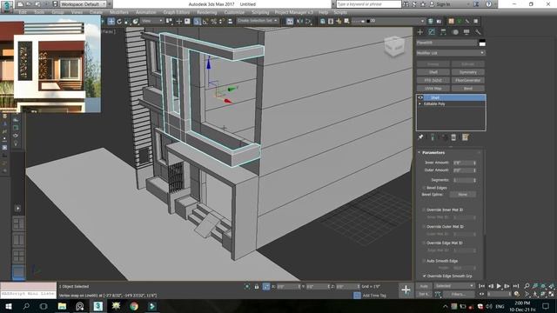Open the Motion panel icon
Screen dimensions: 557x313
[455, 32]
